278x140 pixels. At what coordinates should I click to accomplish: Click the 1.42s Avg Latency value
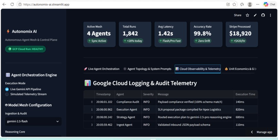166,34
